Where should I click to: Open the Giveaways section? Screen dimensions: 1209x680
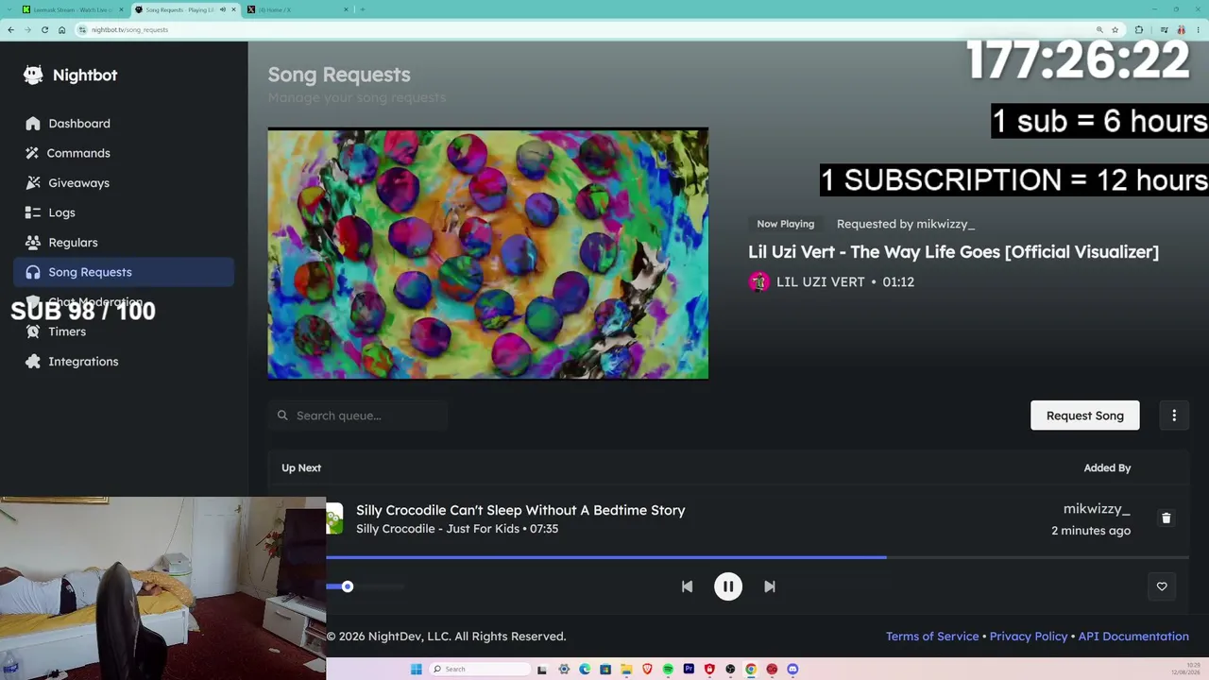pyautogui.click(x=124, y=183)
